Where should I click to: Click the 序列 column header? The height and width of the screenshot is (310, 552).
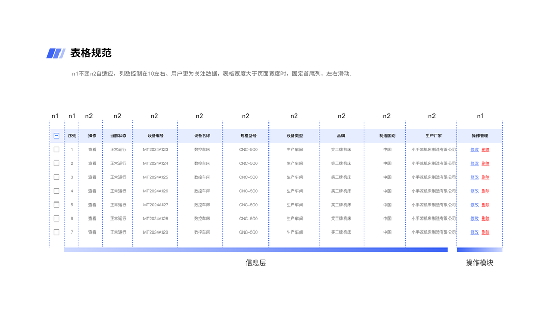72,136
